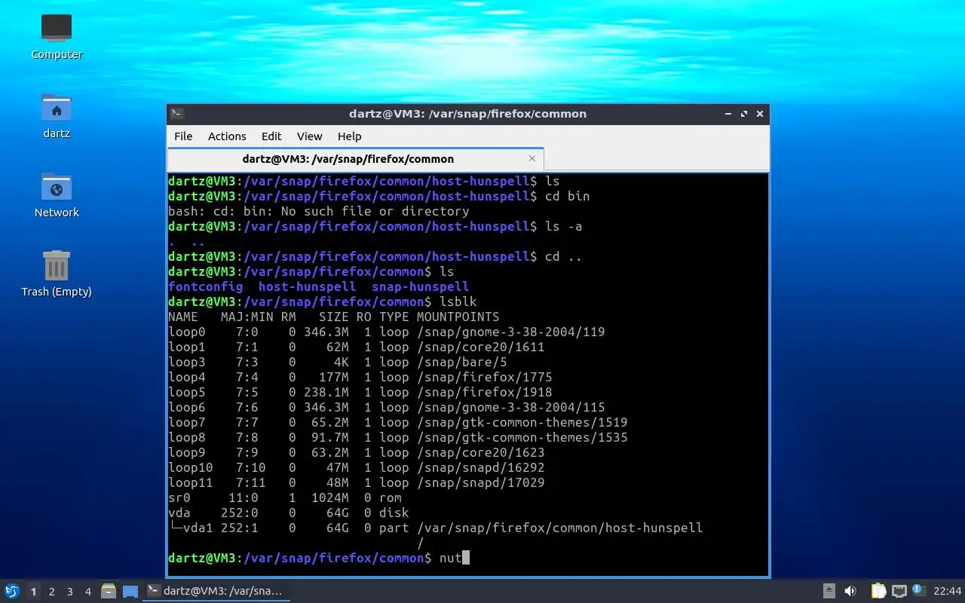The width and height of the screenshot is (965, 603).
Task: Click 'snap-hunspell' directory name in ls output
Action: (421, 286)
